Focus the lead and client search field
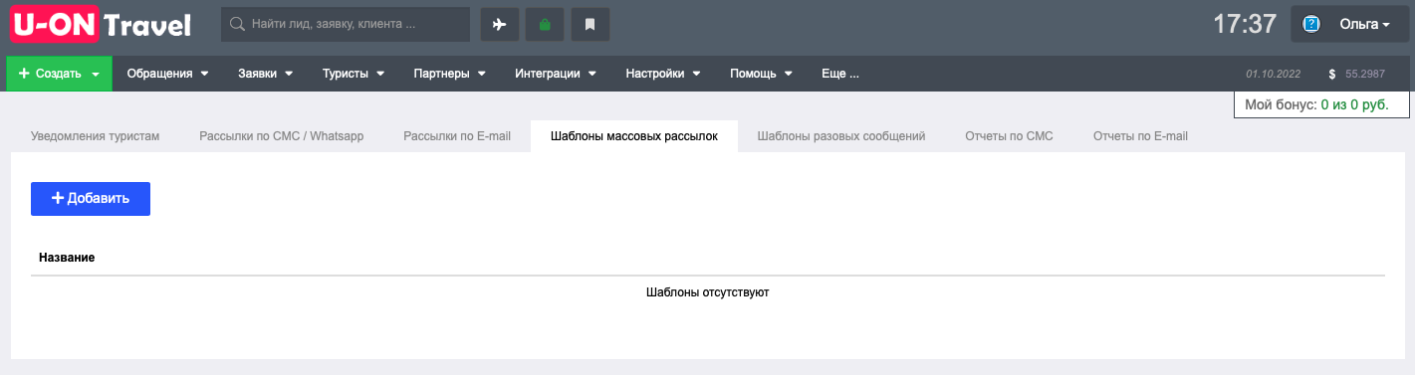 tap(346, 24)
